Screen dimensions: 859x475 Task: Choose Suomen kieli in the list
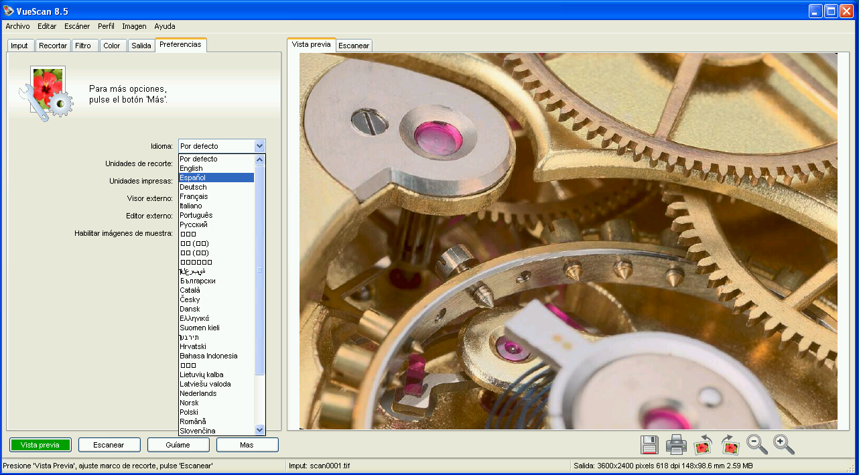[216, 328]
